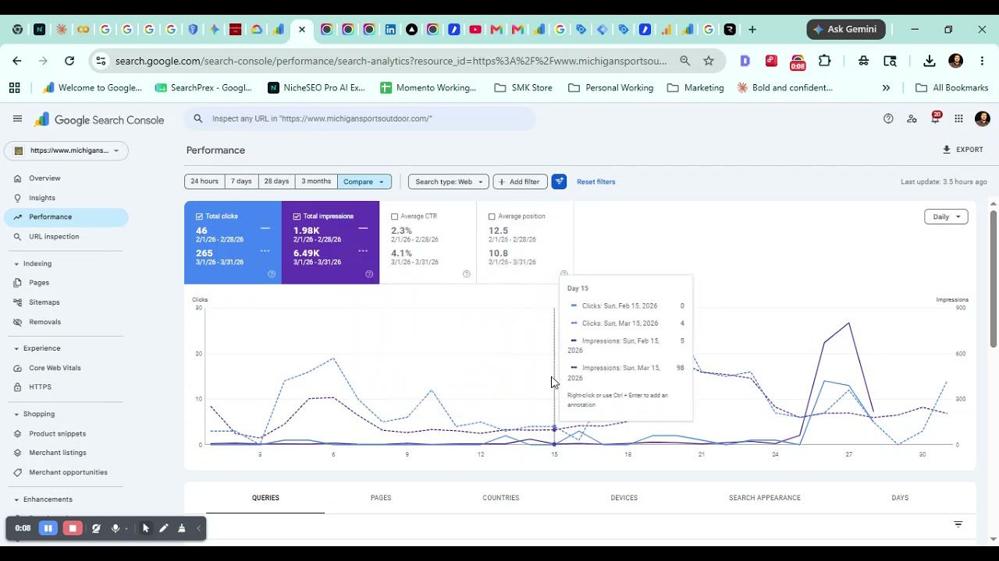999x561 pixels.
Task: Click the users and permissions icon
Action: pyautogui.click(x=912, y=118)
